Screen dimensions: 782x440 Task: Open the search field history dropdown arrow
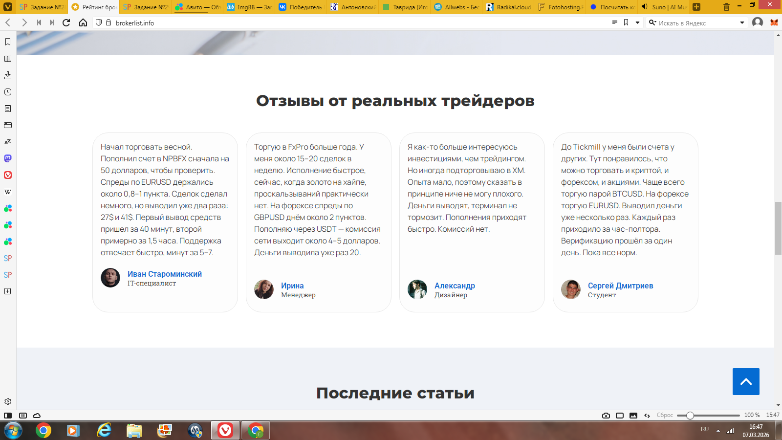pyautogui.click(x=742, y=22)
